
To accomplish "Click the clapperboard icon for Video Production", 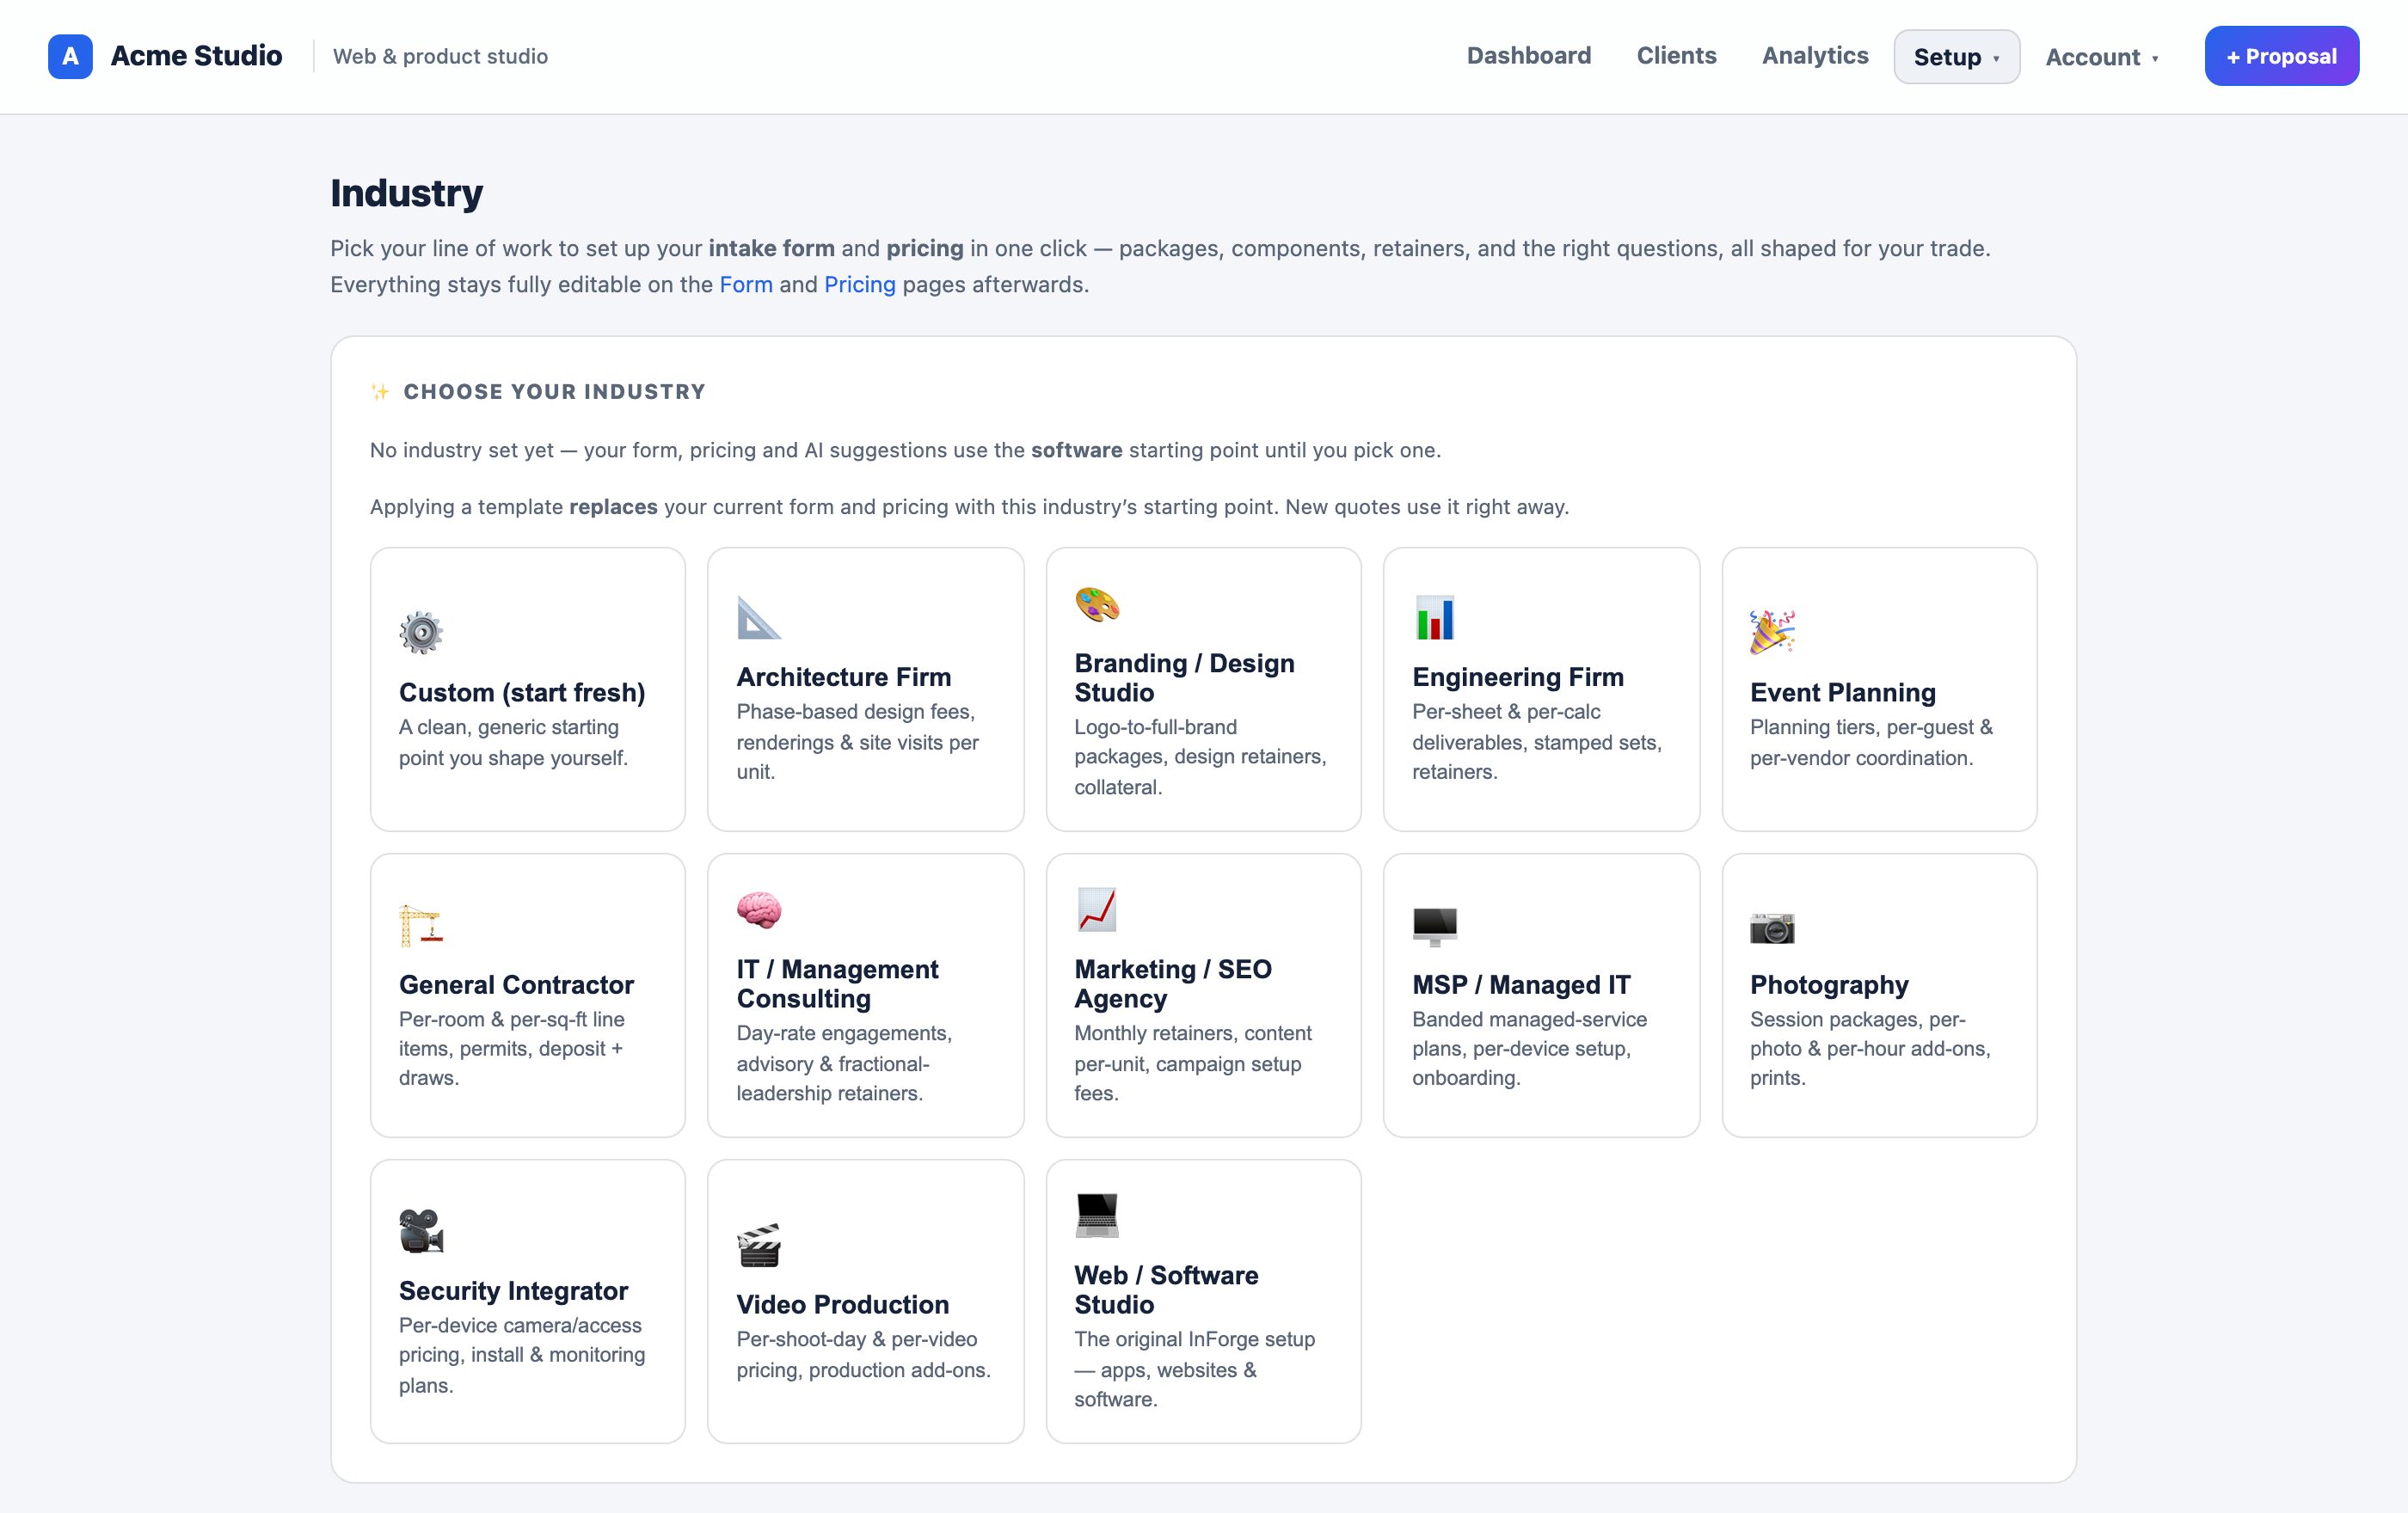I will (x=759, y=1245).
